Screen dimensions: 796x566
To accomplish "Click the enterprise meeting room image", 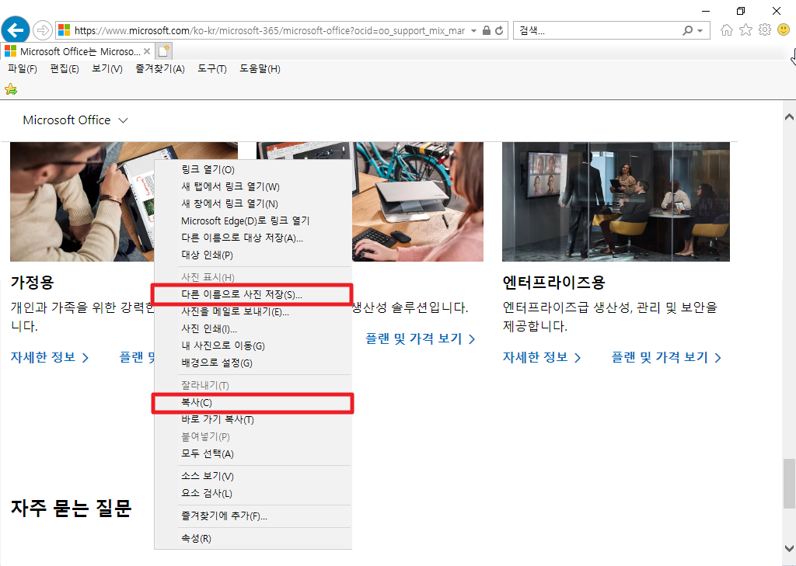I will [616, 202].
